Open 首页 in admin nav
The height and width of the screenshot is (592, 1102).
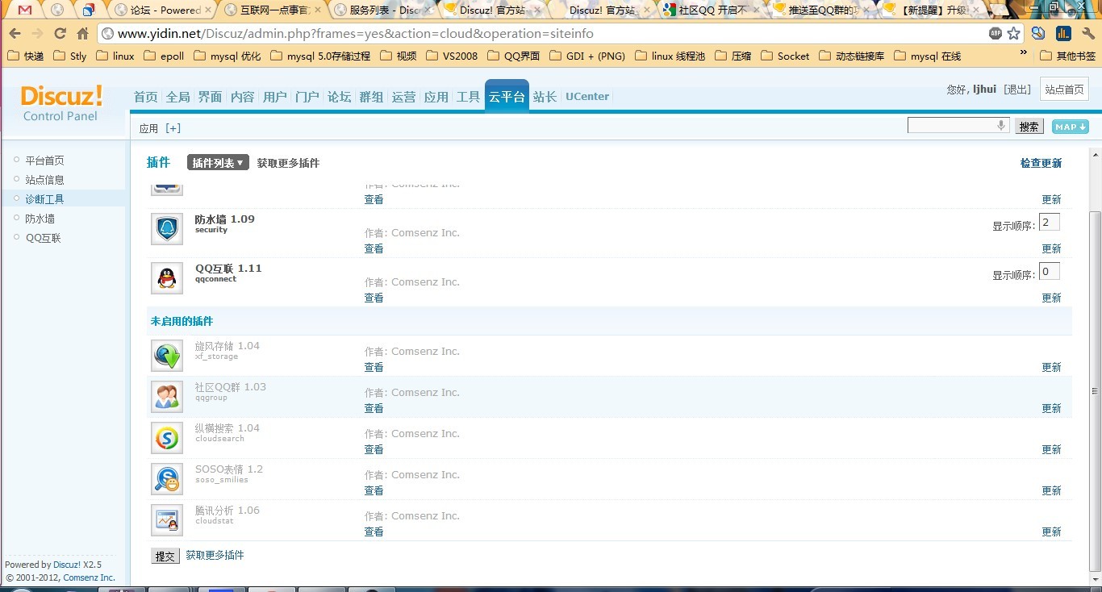146,97
